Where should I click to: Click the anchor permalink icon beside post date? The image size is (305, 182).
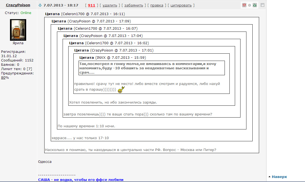coord(40,5)
